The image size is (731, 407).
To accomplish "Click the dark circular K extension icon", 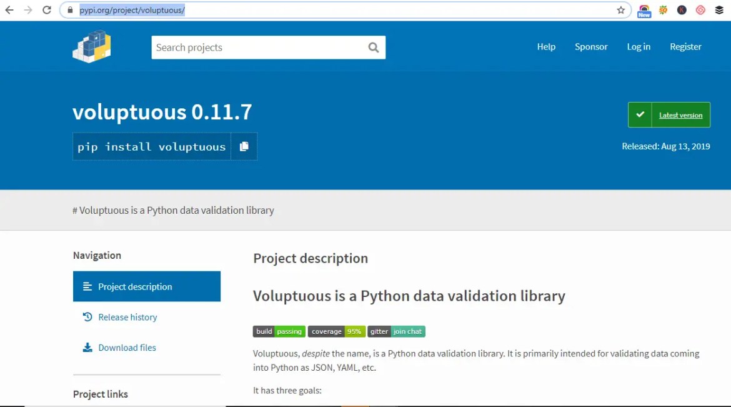I will click(682, 10).
